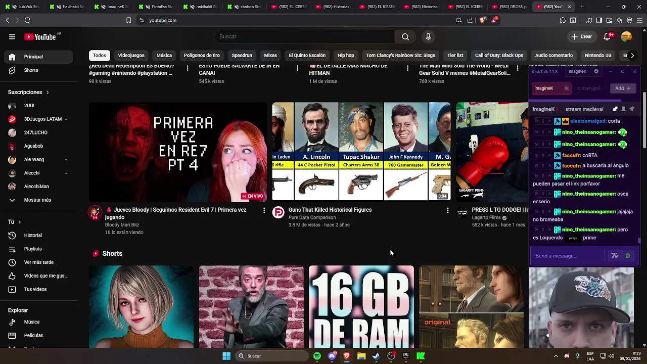Click the Brave Shields lion icon

482,20
